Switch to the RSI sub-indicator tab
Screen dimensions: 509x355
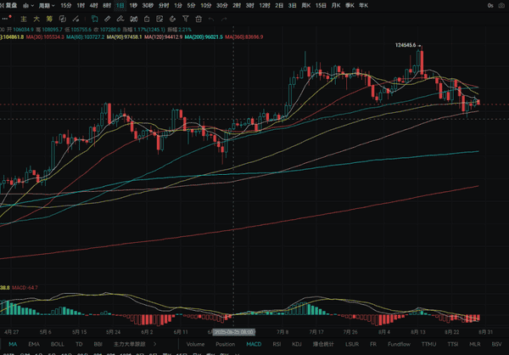277,345
